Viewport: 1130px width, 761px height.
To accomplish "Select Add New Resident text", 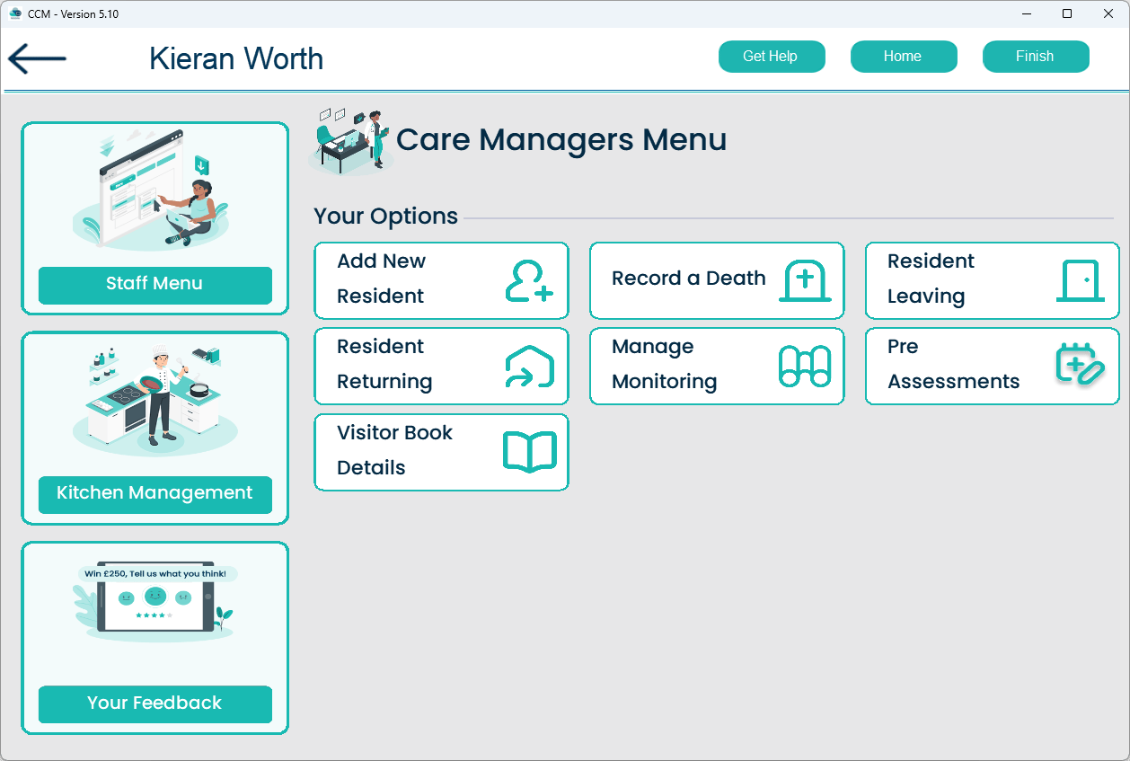I will pyautogui.click(x=382, y=279).
